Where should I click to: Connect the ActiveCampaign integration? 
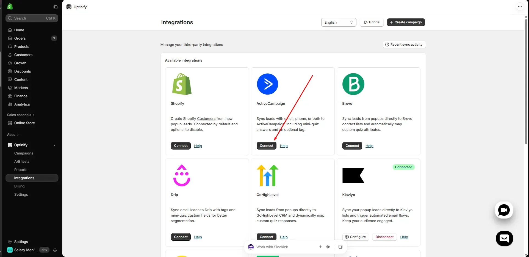(x=267, y=146)
